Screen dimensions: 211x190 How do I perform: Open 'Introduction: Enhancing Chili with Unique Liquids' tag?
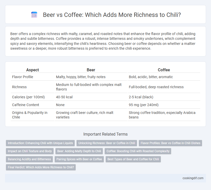tap(40, 143)
